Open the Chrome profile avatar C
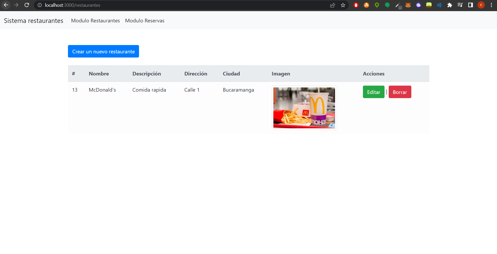497x254 pixels. 481,5
